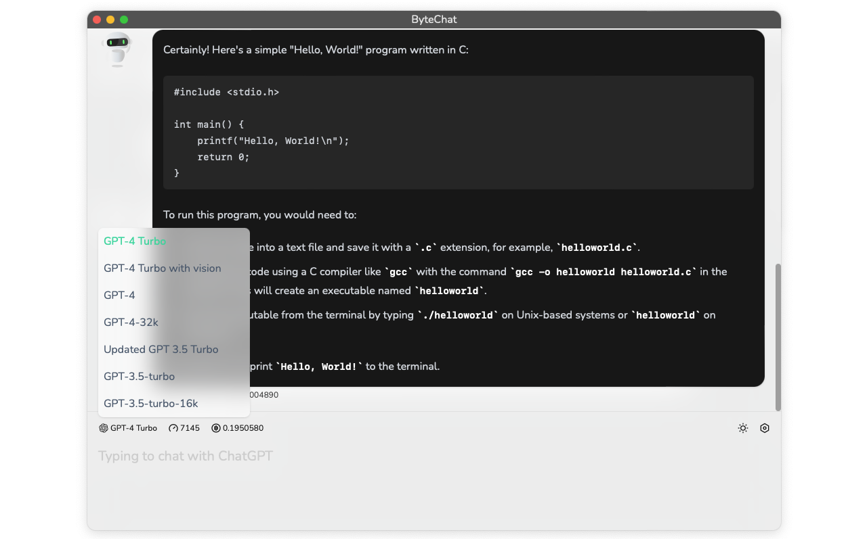Click 'To run this program' text line
867x541 pixels.
pyautogui.click(x=260, y=215)
